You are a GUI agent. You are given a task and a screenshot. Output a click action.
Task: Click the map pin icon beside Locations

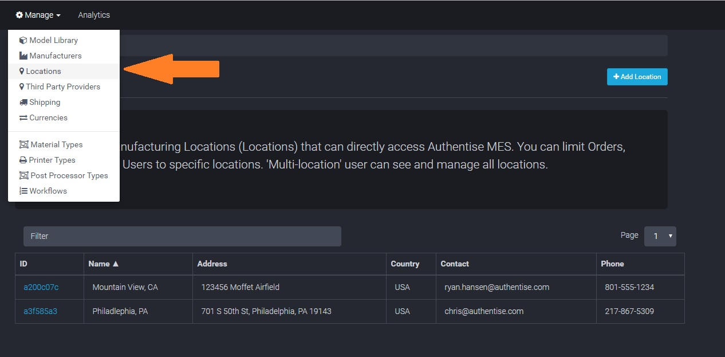point(22,71)
